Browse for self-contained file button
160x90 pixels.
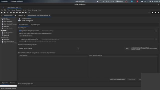156,39
